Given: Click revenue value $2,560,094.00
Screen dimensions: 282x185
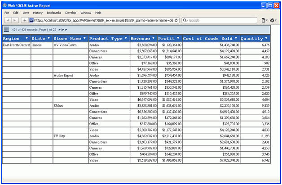Looking at the screenshot, I should [147, 45].
